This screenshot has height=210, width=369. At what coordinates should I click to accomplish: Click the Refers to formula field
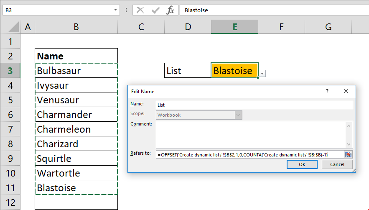249,154
